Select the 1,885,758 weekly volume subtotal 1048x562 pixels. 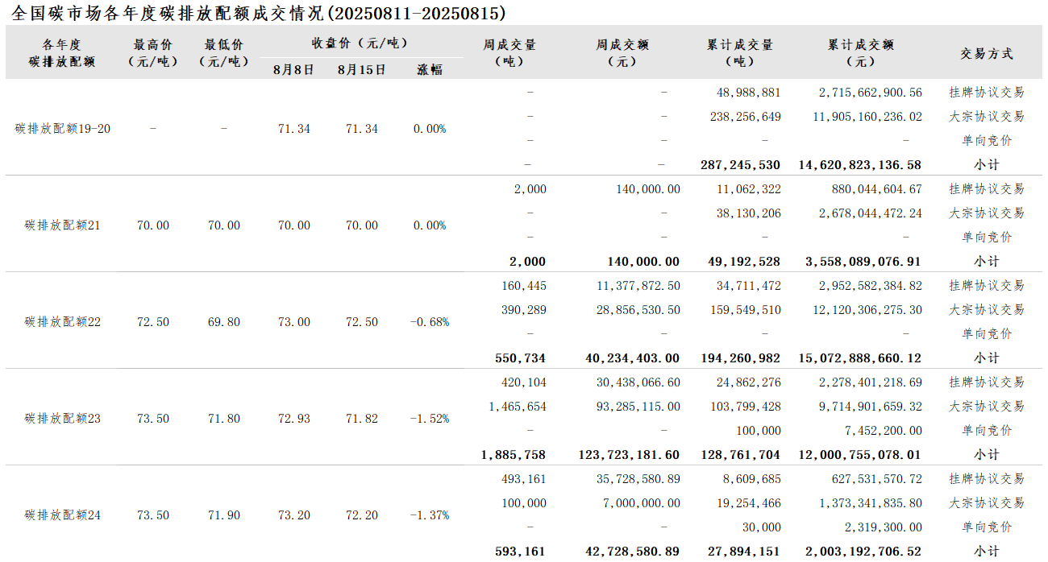[x=514, y=455]
